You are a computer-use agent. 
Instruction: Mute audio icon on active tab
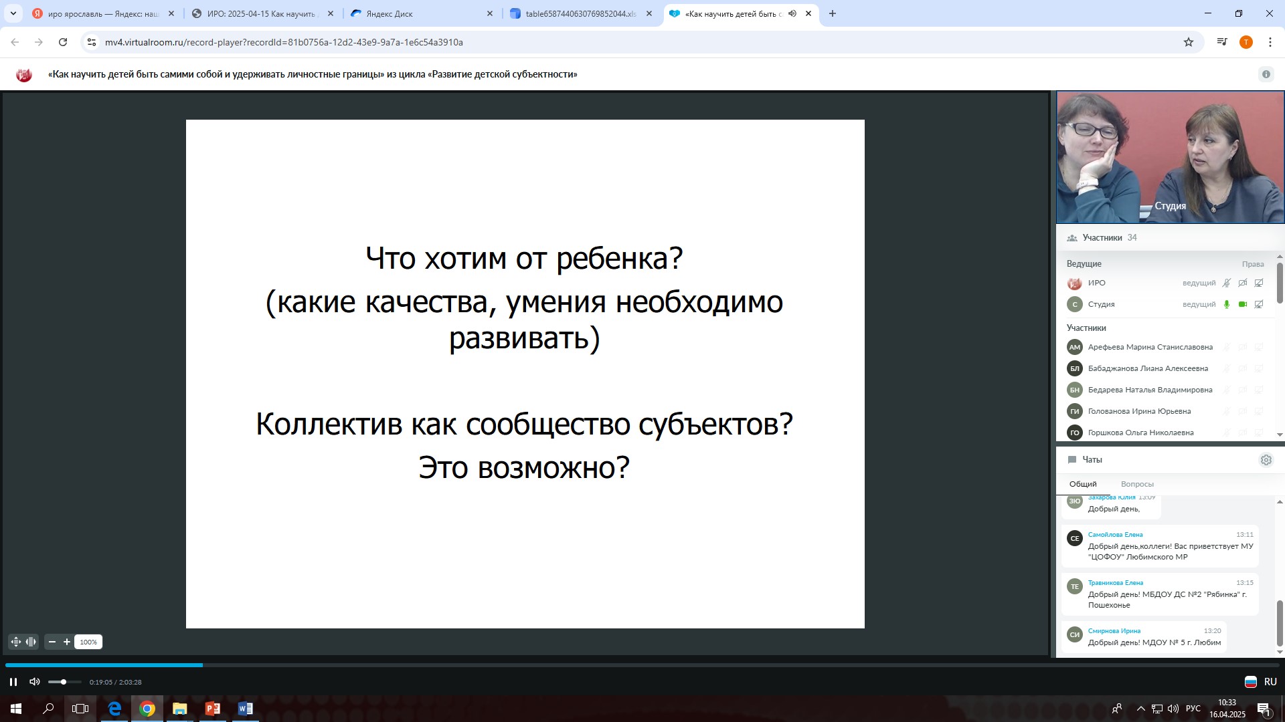pos(792,13)
